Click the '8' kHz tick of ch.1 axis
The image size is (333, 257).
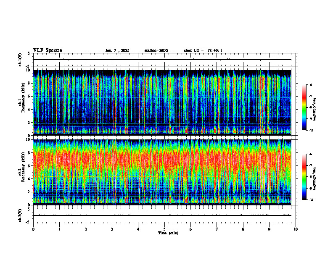pos(29,83)
